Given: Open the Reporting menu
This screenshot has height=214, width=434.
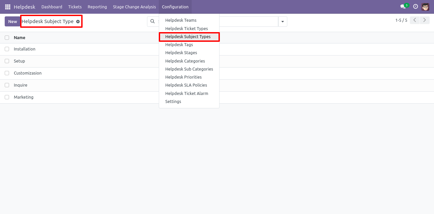Looking at the screenshot, I should pos(97,7).
